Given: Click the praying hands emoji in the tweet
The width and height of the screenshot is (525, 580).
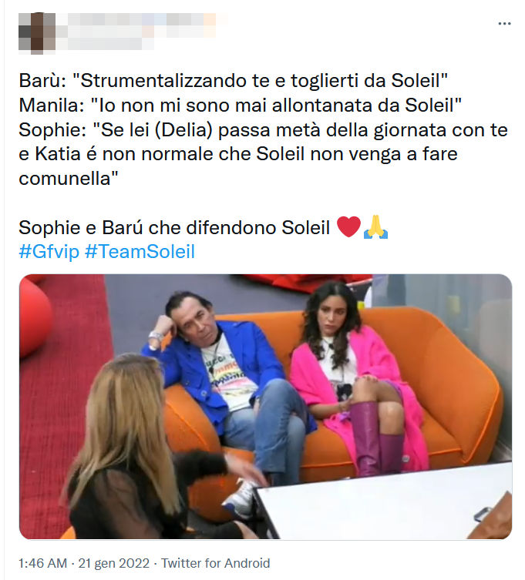Looking at the screenshot, I should tap(375, 226).
